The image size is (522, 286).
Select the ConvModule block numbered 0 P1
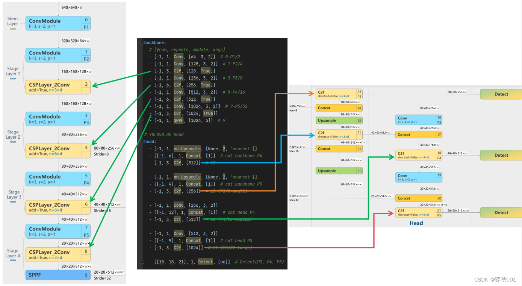(58, 23)
